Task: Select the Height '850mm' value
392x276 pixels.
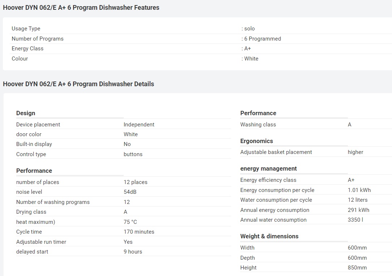Action: tap(357, 268)
